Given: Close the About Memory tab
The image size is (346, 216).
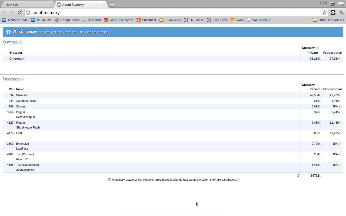Looking at the screenshot, I should point(104,5).
